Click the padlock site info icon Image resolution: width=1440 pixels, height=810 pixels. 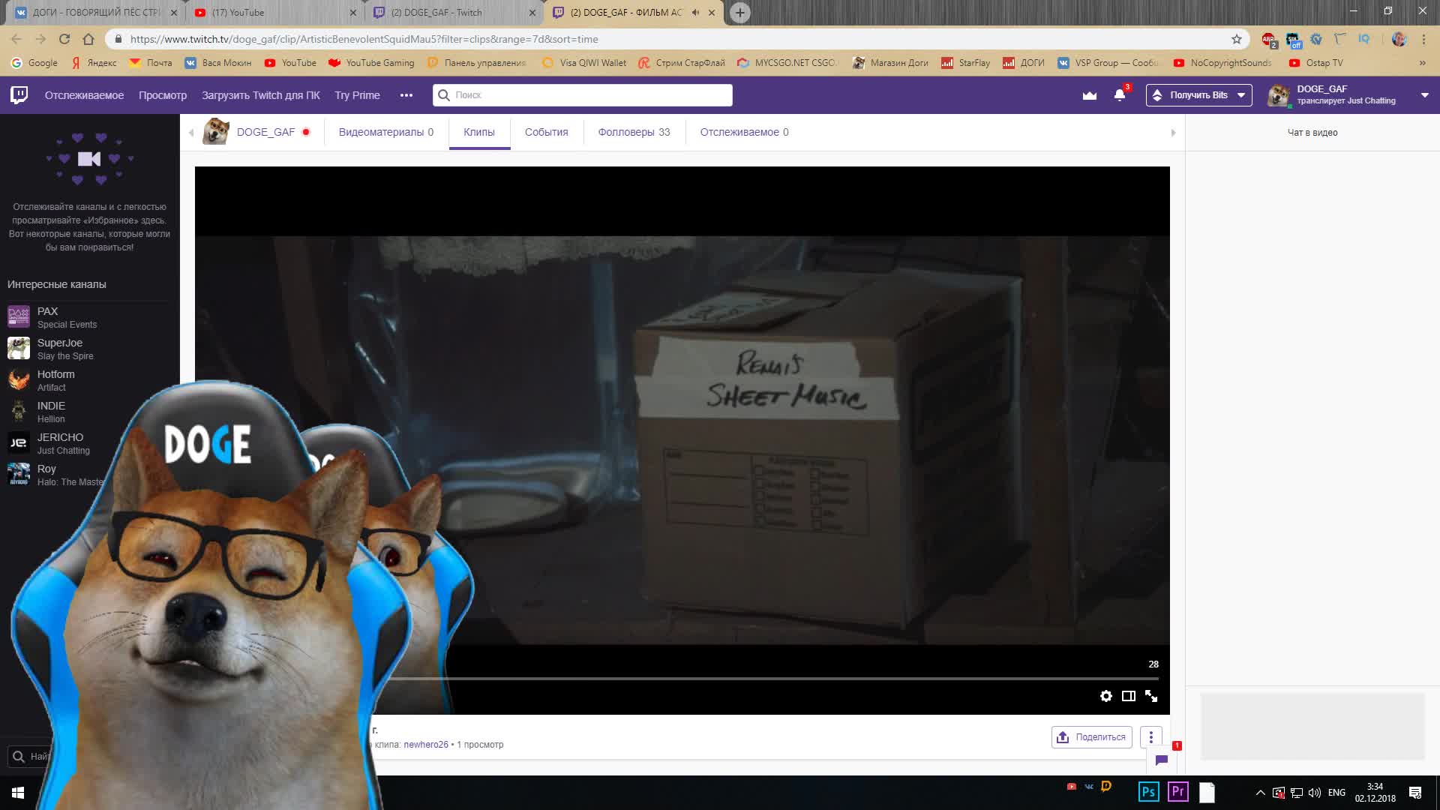(x=118, y=39)
